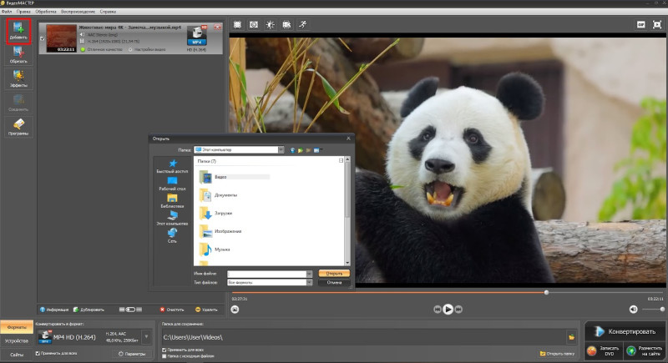Click the Добавить (Add) video icon

tap(18, 31)
